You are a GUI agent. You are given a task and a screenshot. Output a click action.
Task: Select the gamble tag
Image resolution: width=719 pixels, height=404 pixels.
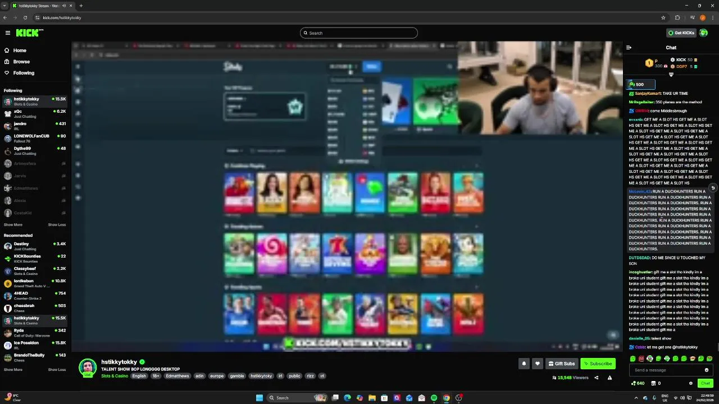237,376
